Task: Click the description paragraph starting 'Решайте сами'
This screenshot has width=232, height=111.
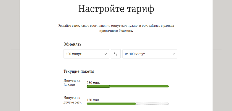Action: click(x=116, y=28)
